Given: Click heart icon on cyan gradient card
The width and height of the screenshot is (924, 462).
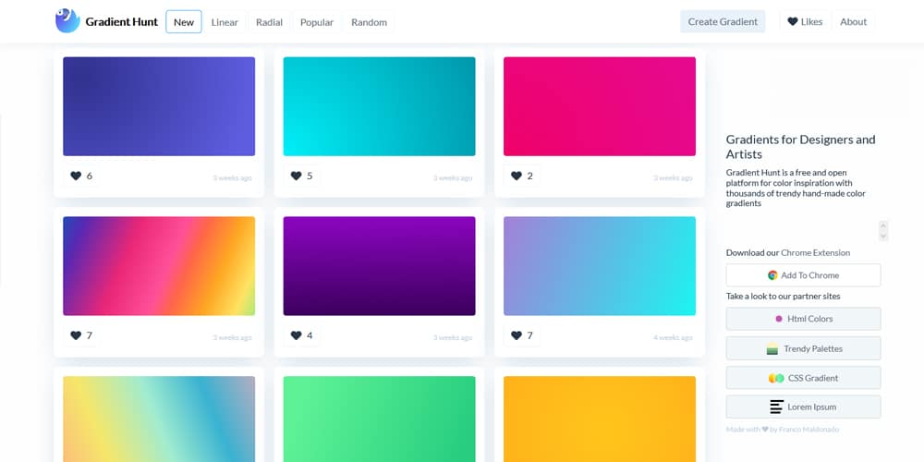Looking at the screenshot, I should pyautogui.click(x=297, y=176).
